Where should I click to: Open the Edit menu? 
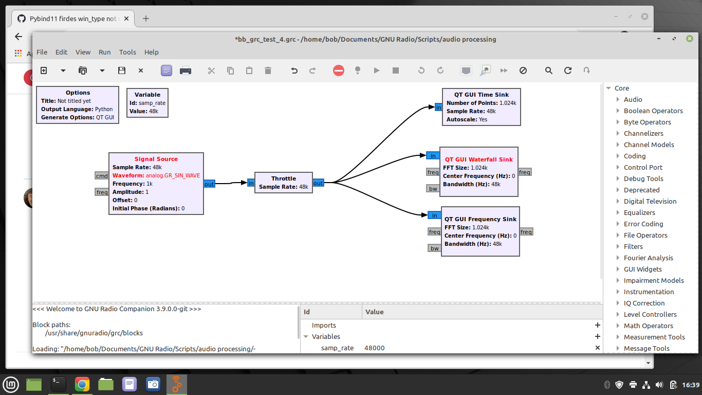[x=62, y=52]
